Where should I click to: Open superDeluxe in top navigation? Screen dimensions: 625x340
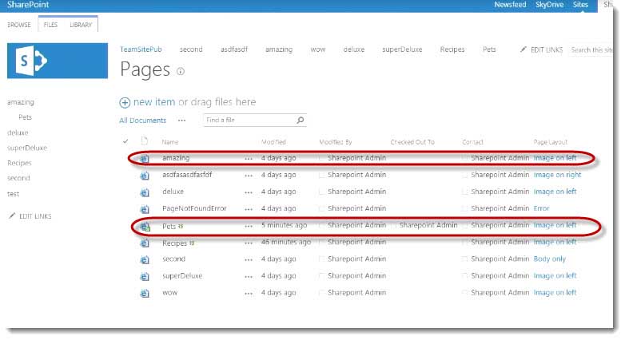(x=402, y=49)
